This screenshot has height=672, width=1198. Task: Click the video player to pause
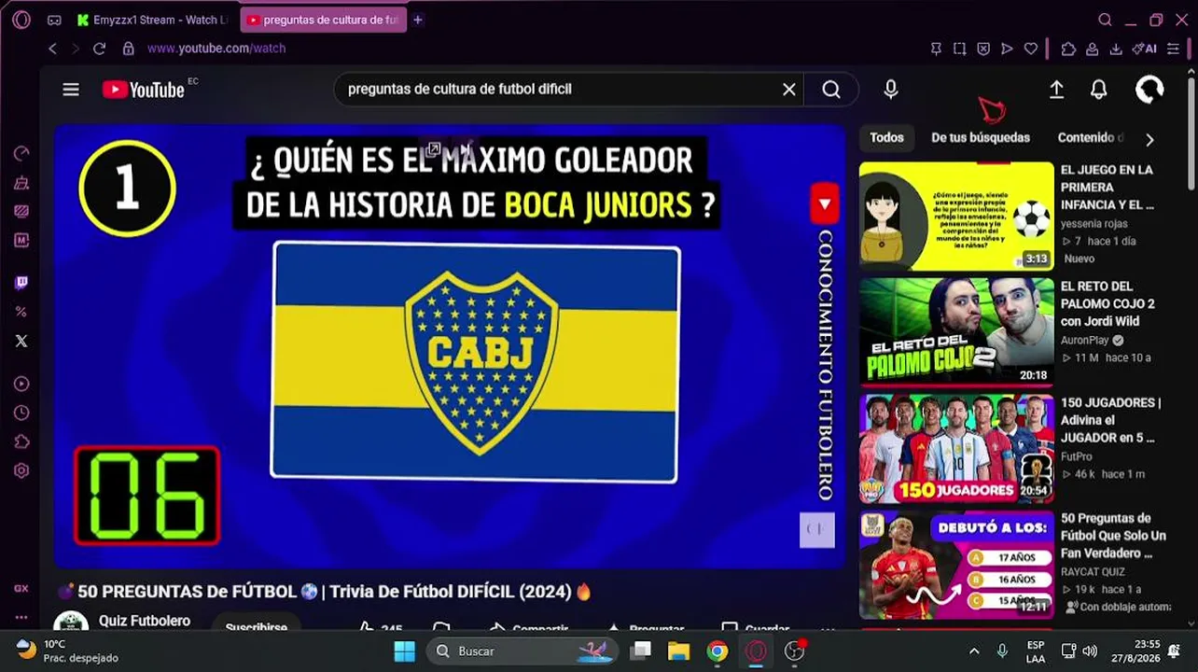pos(449,347)
